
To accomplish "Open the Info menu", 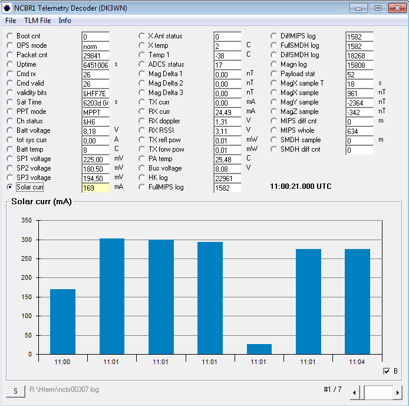I will tap(65, 21).
